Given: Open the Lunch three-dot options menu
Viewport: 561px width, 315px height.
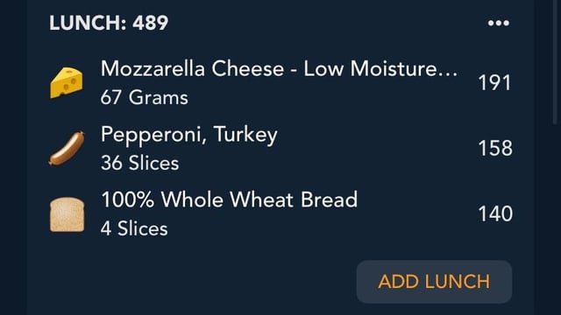Looking at the screenshot, I should pyautogui.click(x=499, y=24).
